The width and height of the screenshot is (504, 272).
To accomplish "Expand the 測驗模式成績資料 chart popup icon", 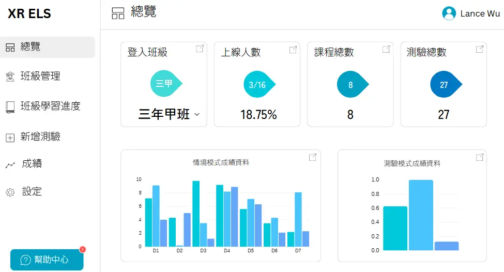I will [x=480, y=157].
